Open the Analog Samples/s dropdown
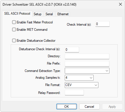This screenshot has height=112, width=125. click(x=79, y=78)
